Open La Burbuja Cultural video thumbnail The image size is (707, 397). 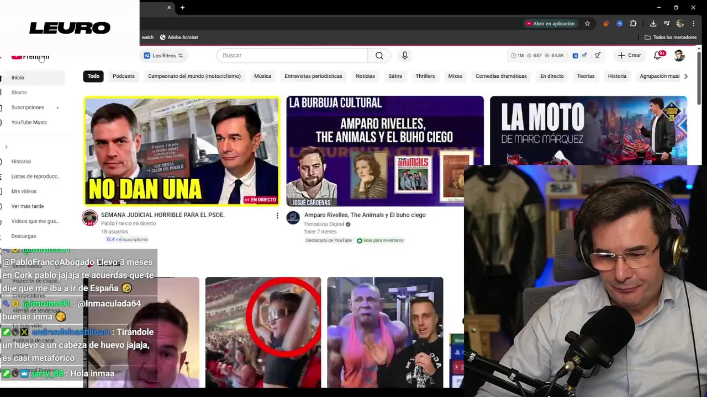tap(384, 151)
